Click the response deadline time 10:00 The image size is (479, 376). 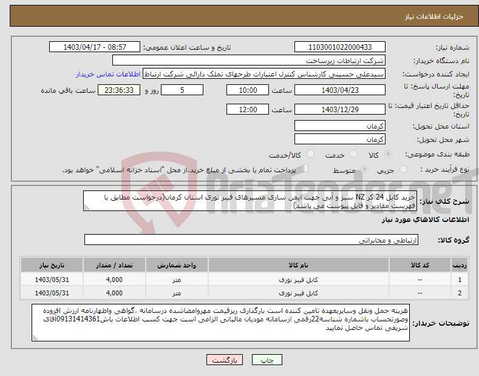(248, 90)
